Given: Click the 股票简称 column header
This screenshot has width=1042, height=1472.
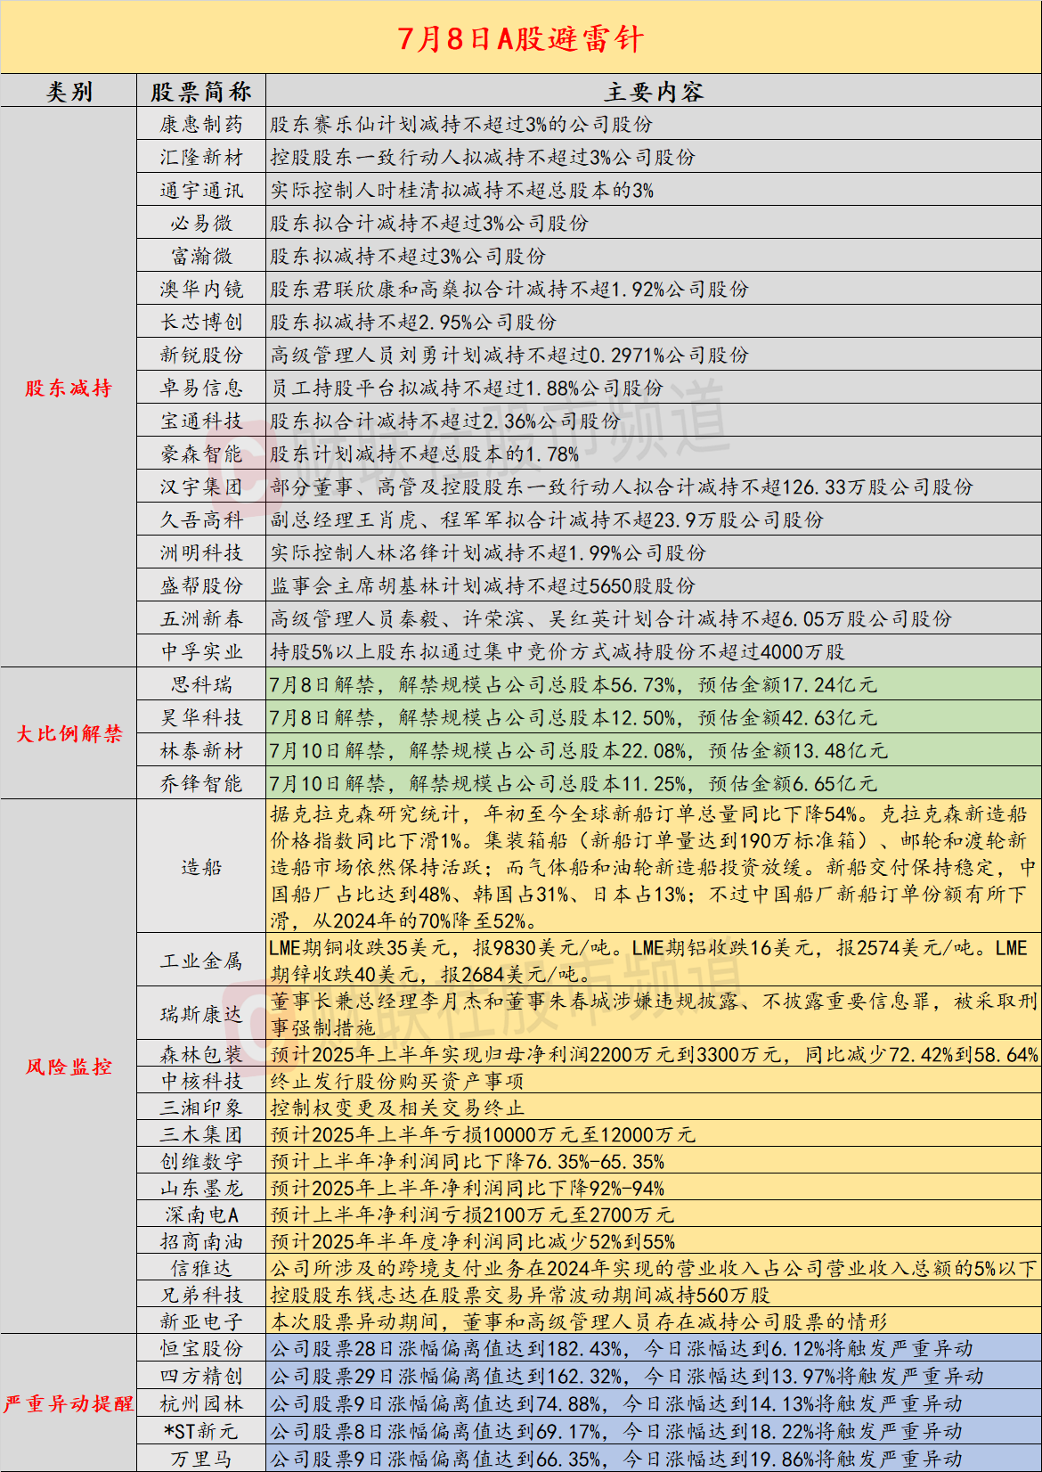Looking at the screenshot, I should (201, 92).
